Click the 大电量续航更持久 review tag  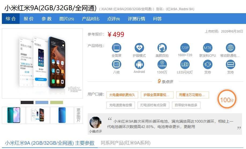pyautogui.click(x=122, y=95)
